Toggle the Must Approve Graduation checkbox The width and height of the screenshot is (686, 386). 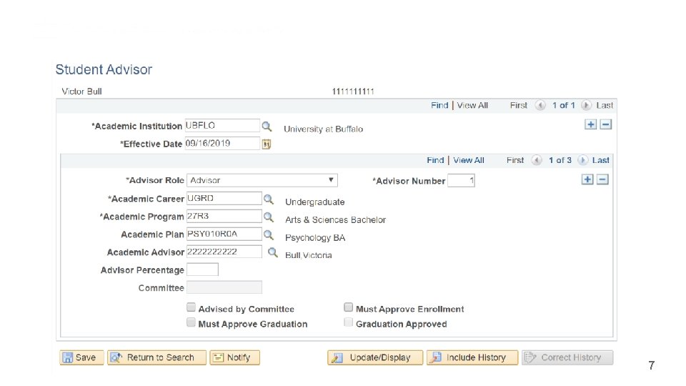192,323
